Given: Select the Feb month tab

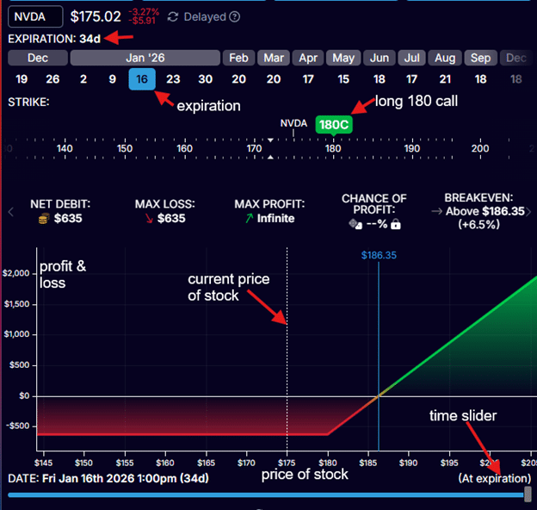Looking at the screenshot, I should pos(238,58).
